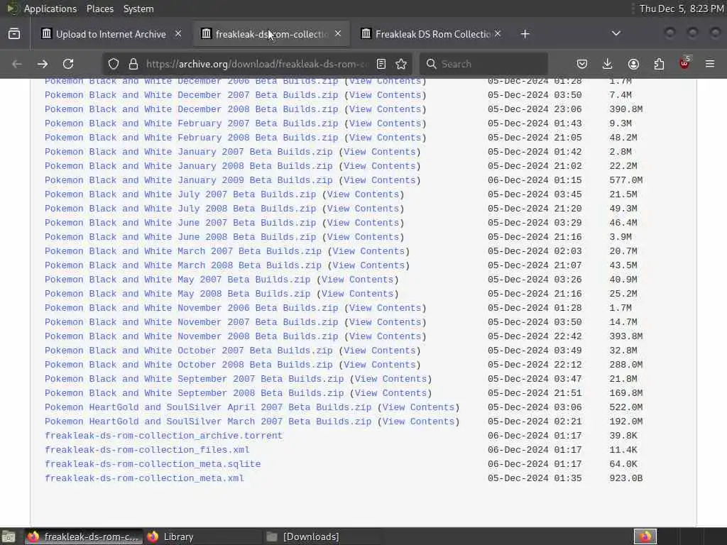
Task: Click the show desktop icon in bottom panel
Action: pos(9,536)
